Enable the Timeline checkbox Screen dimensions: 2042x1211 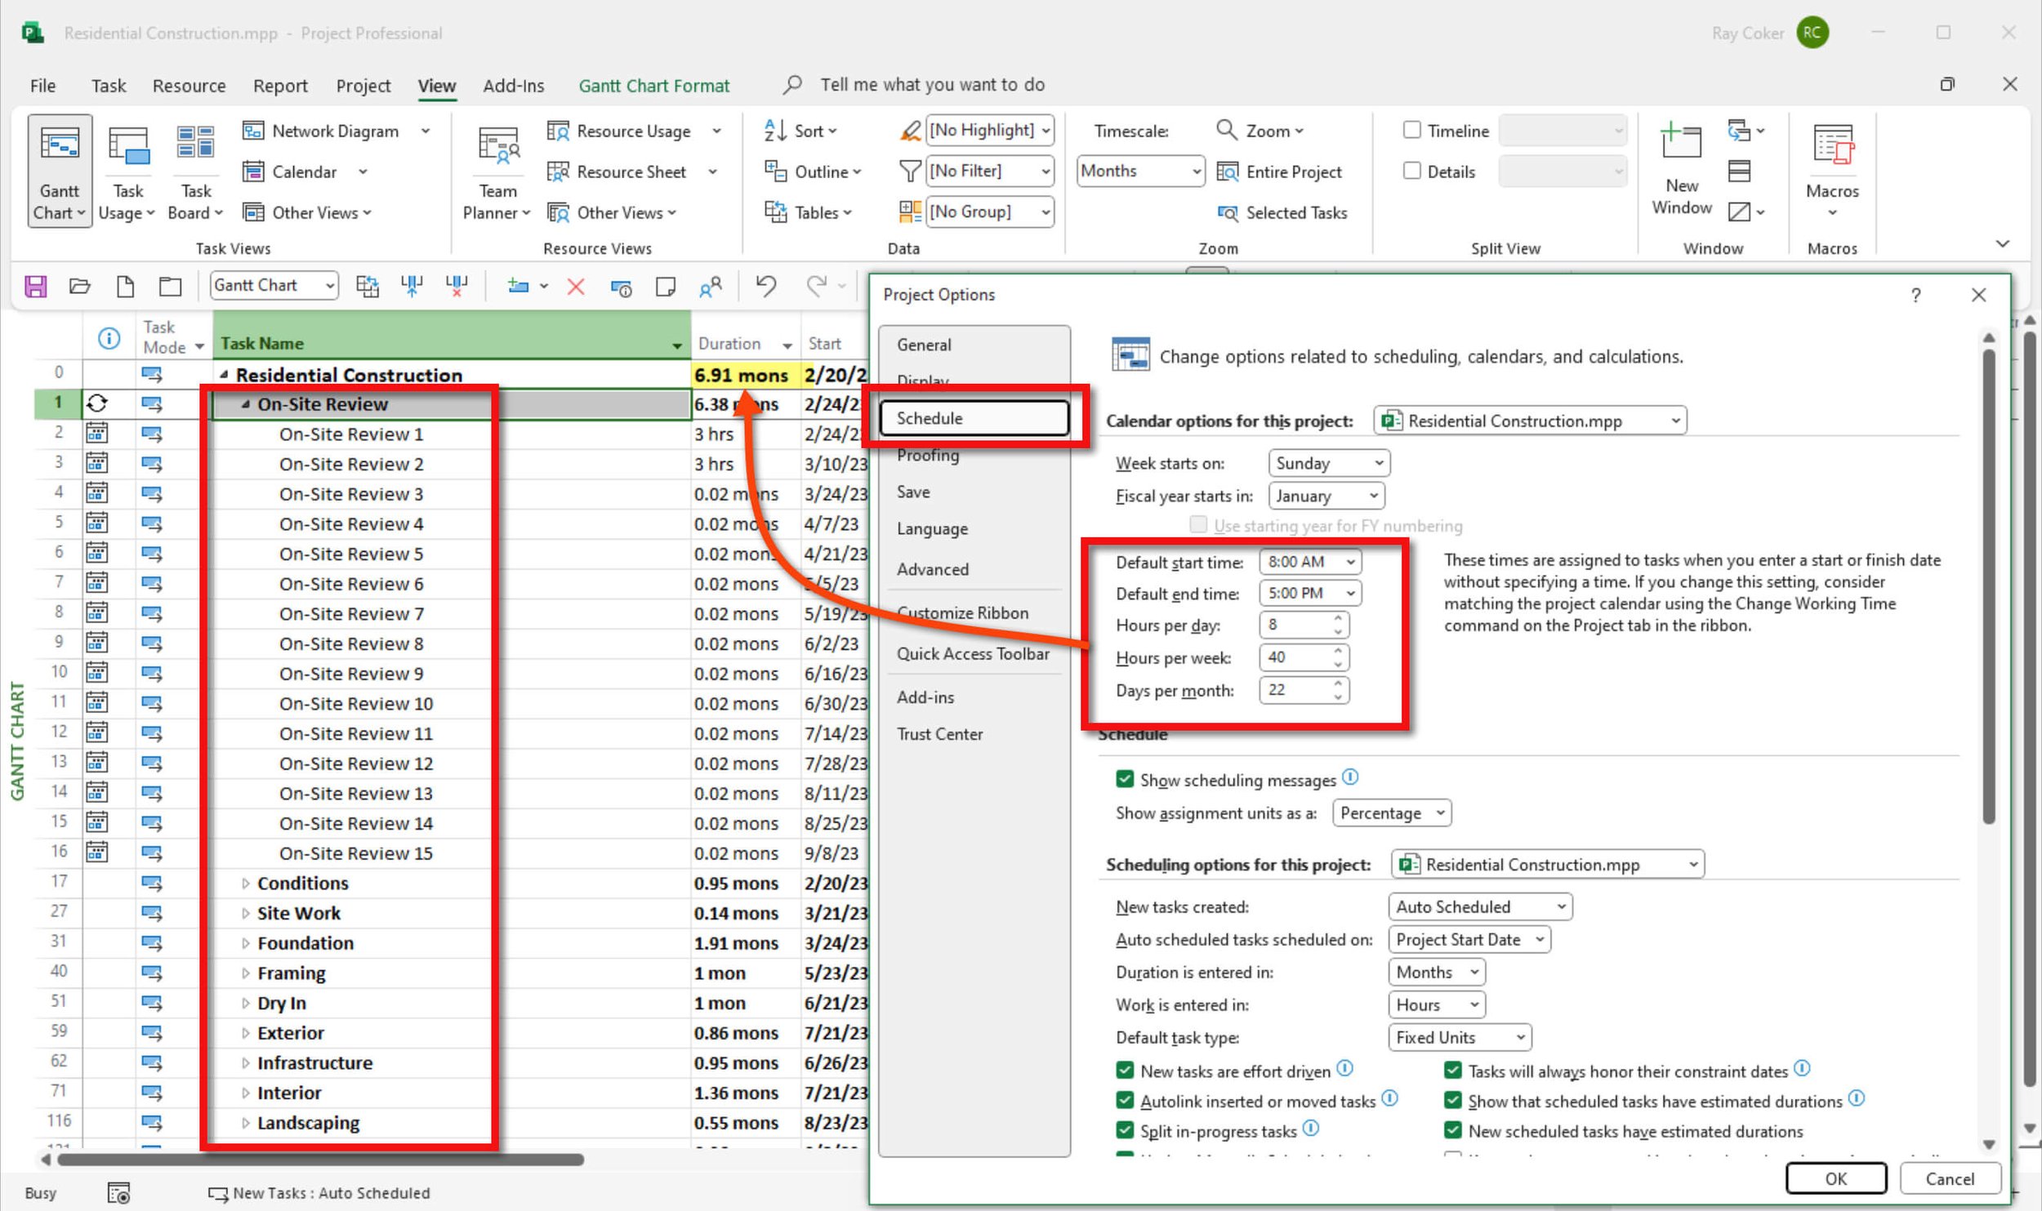coord(1411,130)
